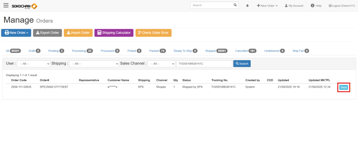Screen dimensions: 358x161
Task: Click the Export Order button
Action: [x=48, y=33]
